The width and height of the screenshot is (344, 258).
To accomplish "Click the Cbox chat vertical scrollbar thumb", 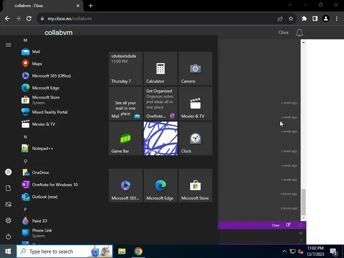I will [303, 202].
